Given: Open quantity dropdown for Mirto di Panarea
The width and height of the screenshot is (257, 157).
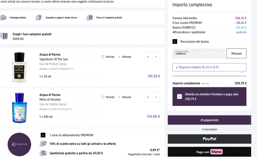Looking at the screenshot, I should click(152, 97).
